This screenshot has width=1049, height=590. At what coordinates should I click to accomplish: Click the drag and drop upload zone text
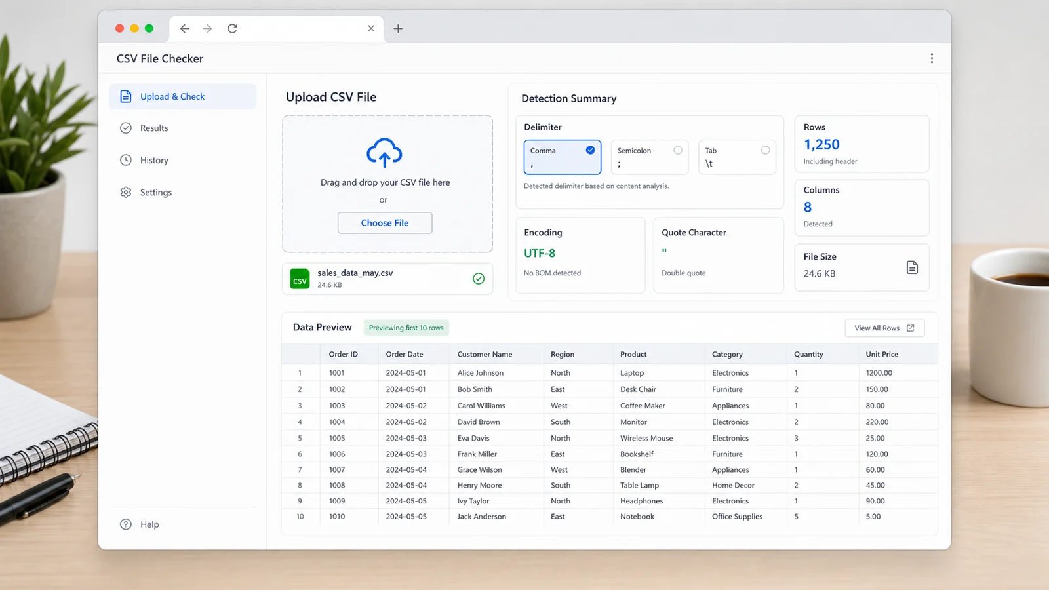tap(385, 182)
